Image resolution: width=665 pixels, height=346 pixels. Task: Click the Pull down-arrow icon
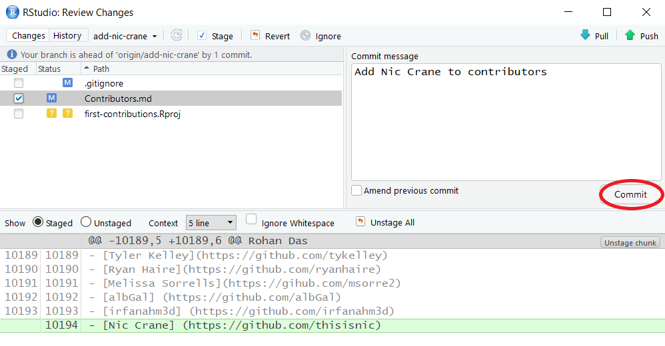585,35
